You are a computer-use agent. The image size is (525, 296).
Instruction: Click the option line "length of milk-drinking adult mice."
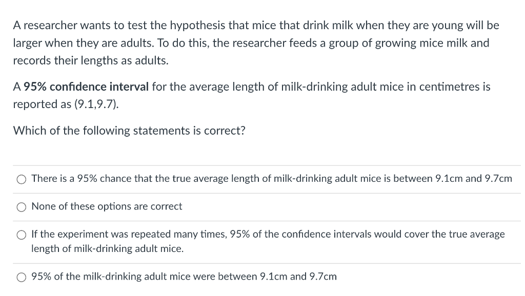pos(108,249)
